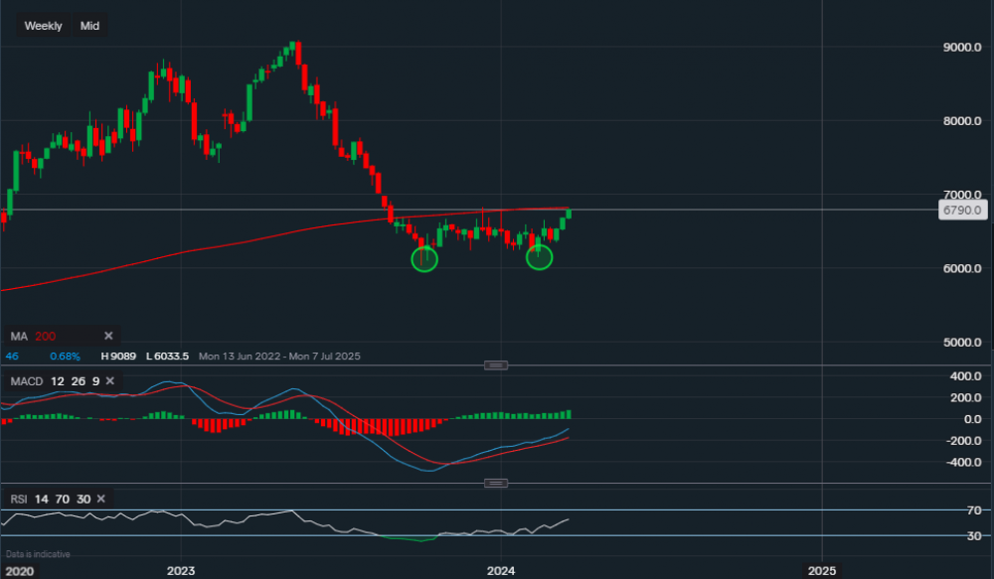Viewport: 994px width, 579px height.
Task: Select the right green circle annotation
Action: (x=539, y=257)
